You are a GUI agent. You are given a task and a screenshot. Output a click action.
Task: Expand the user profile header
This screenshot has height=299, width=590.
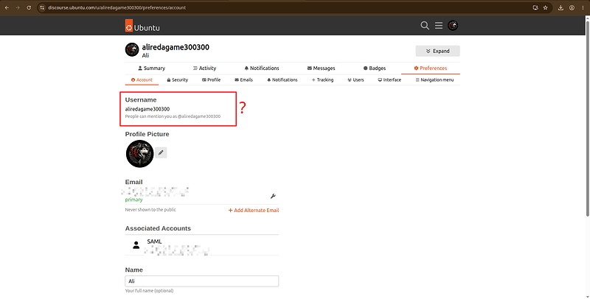coord(437,51)
